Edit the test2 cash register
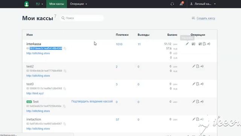The height and width of the screenshot is (136, 241). coord(194,66)
